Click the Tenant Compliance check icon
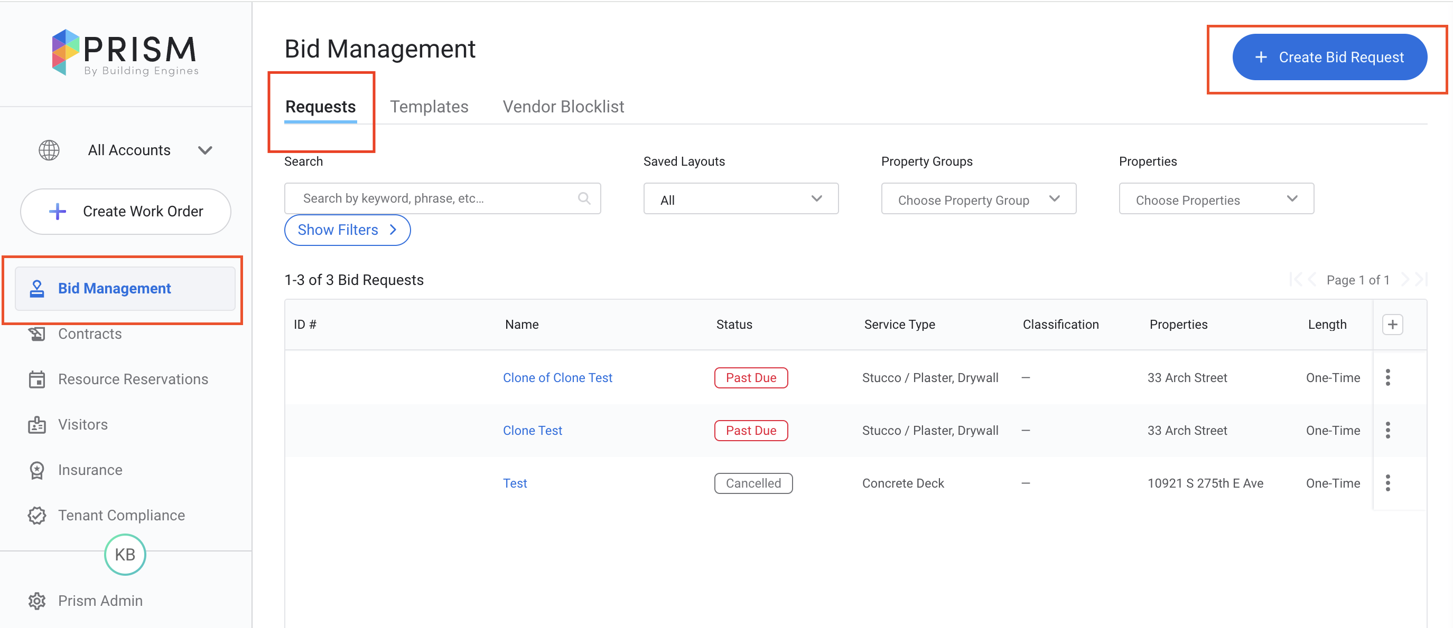1453x628 pixels. point(36,516)
